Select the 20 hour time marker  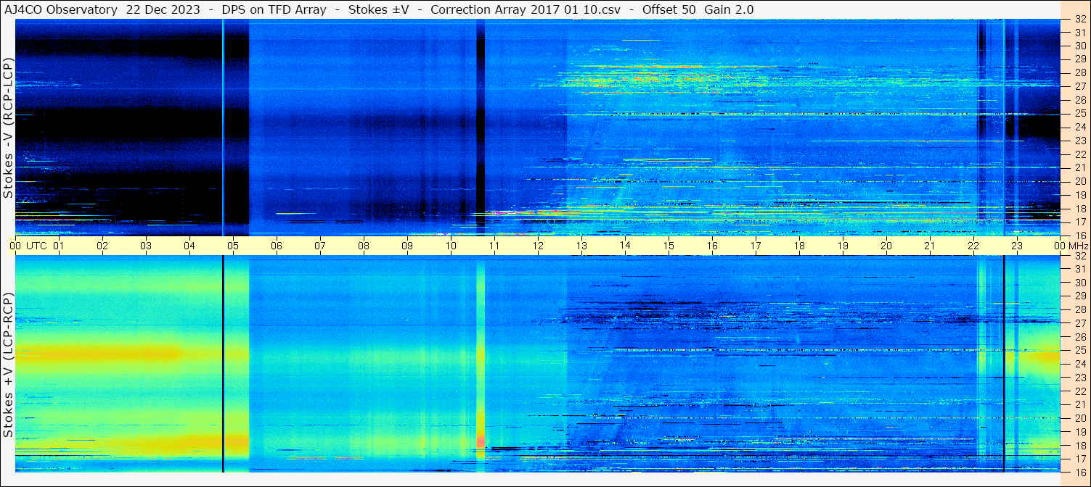coord(886,246)
